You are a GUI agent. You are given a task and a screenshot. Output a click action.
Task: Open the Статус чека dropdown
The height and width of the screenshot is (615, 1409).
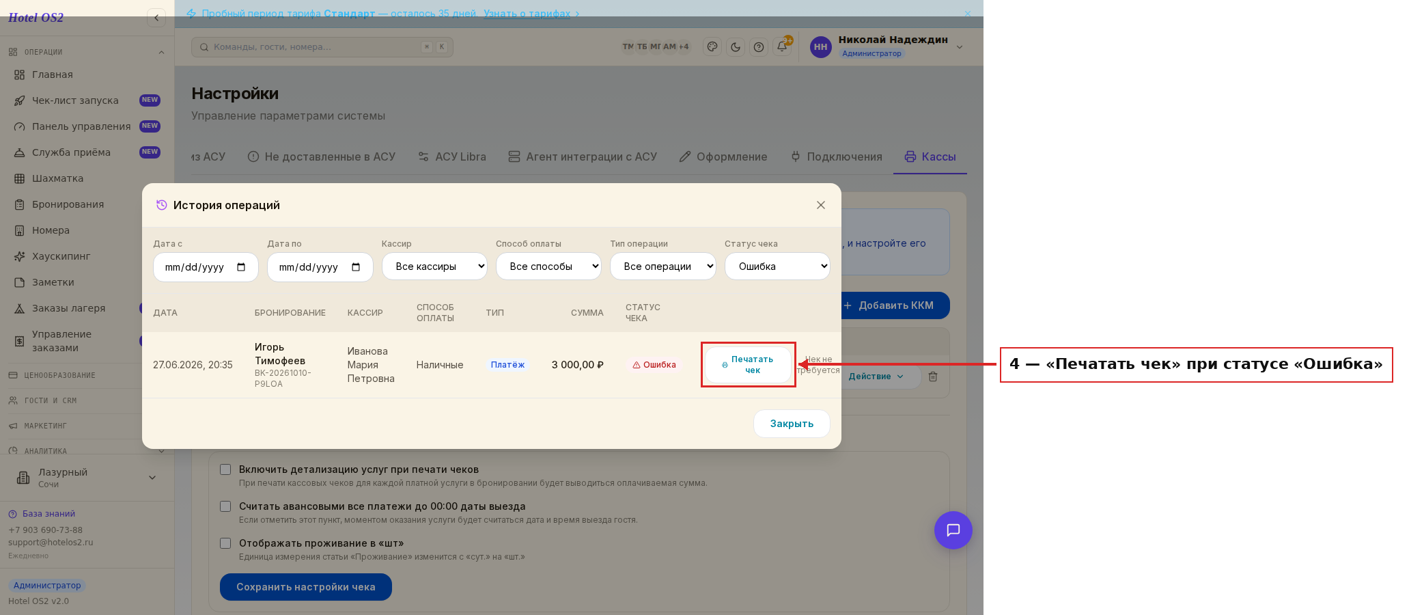pos(777,266)
